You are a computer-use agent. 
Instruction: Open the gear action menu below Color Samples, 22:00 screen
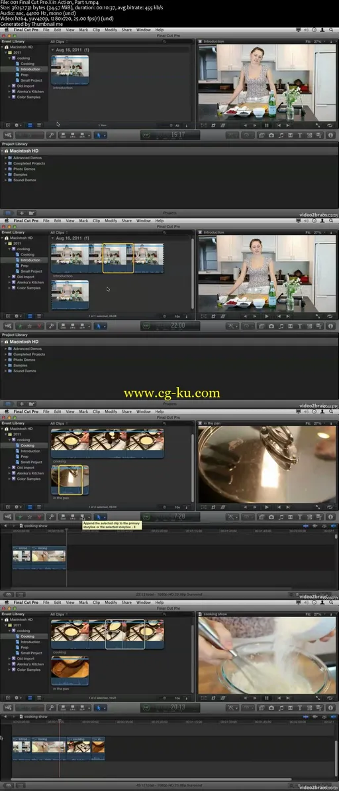(x=18, y=317)
